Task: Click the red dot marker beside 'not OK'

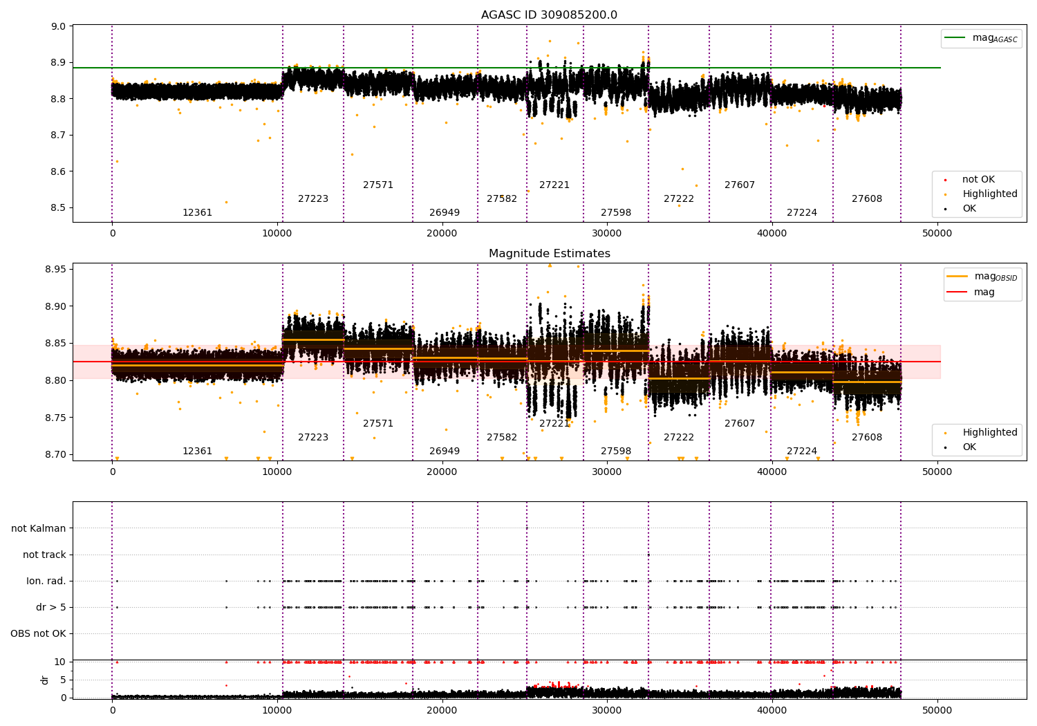Action: pyautogui.click(x=945, y=180)
